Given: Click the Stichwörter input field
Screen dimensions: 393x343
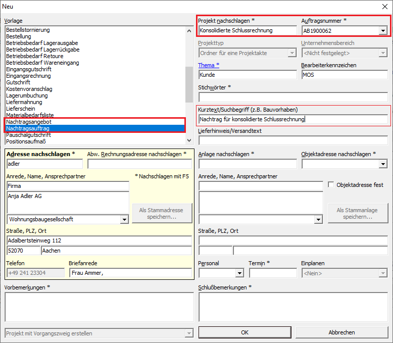Looking at the screenshot, I should (293, 97).
